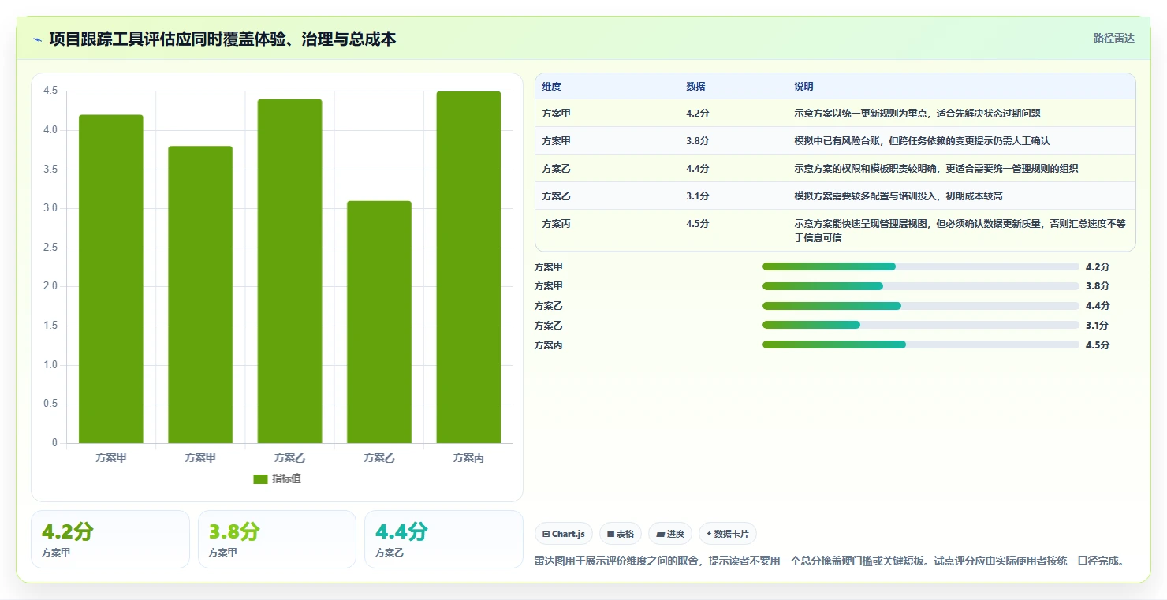
Task: Click the 方案丙 x-axis label under chart
Action: [x=468, y=457]
